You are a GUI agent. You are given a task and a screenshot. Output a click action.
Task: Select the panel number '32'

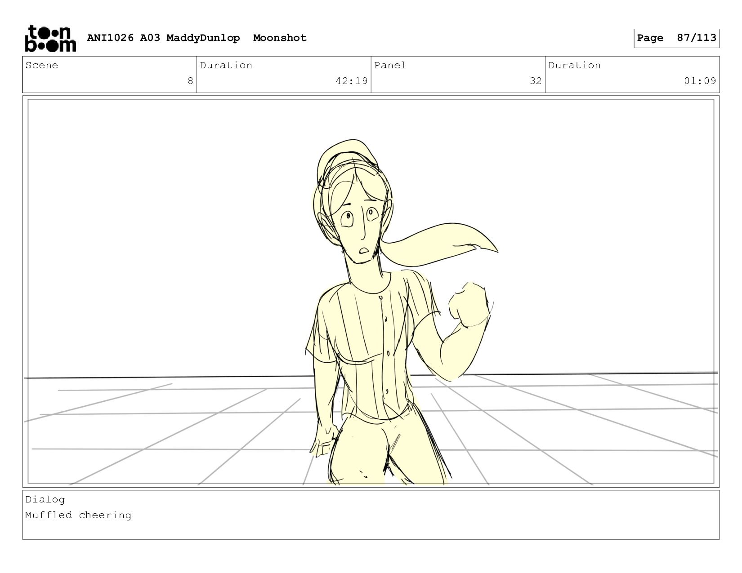(x=536, y=81)
